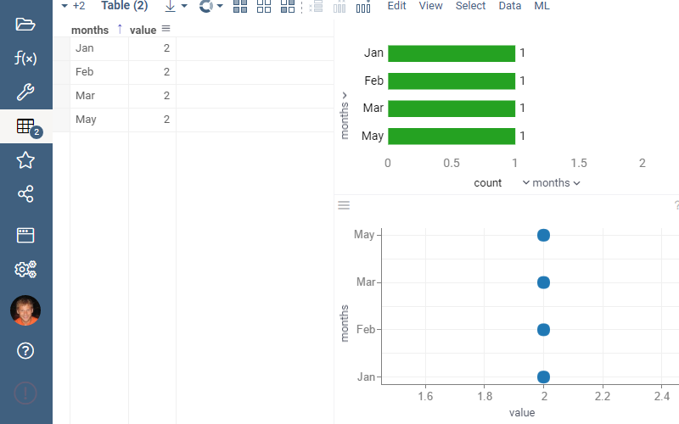Image resolution: width=679 pixels, height=424 pixels.
Task: Open the tables view icon with badge
Action: tap(25, 126)
